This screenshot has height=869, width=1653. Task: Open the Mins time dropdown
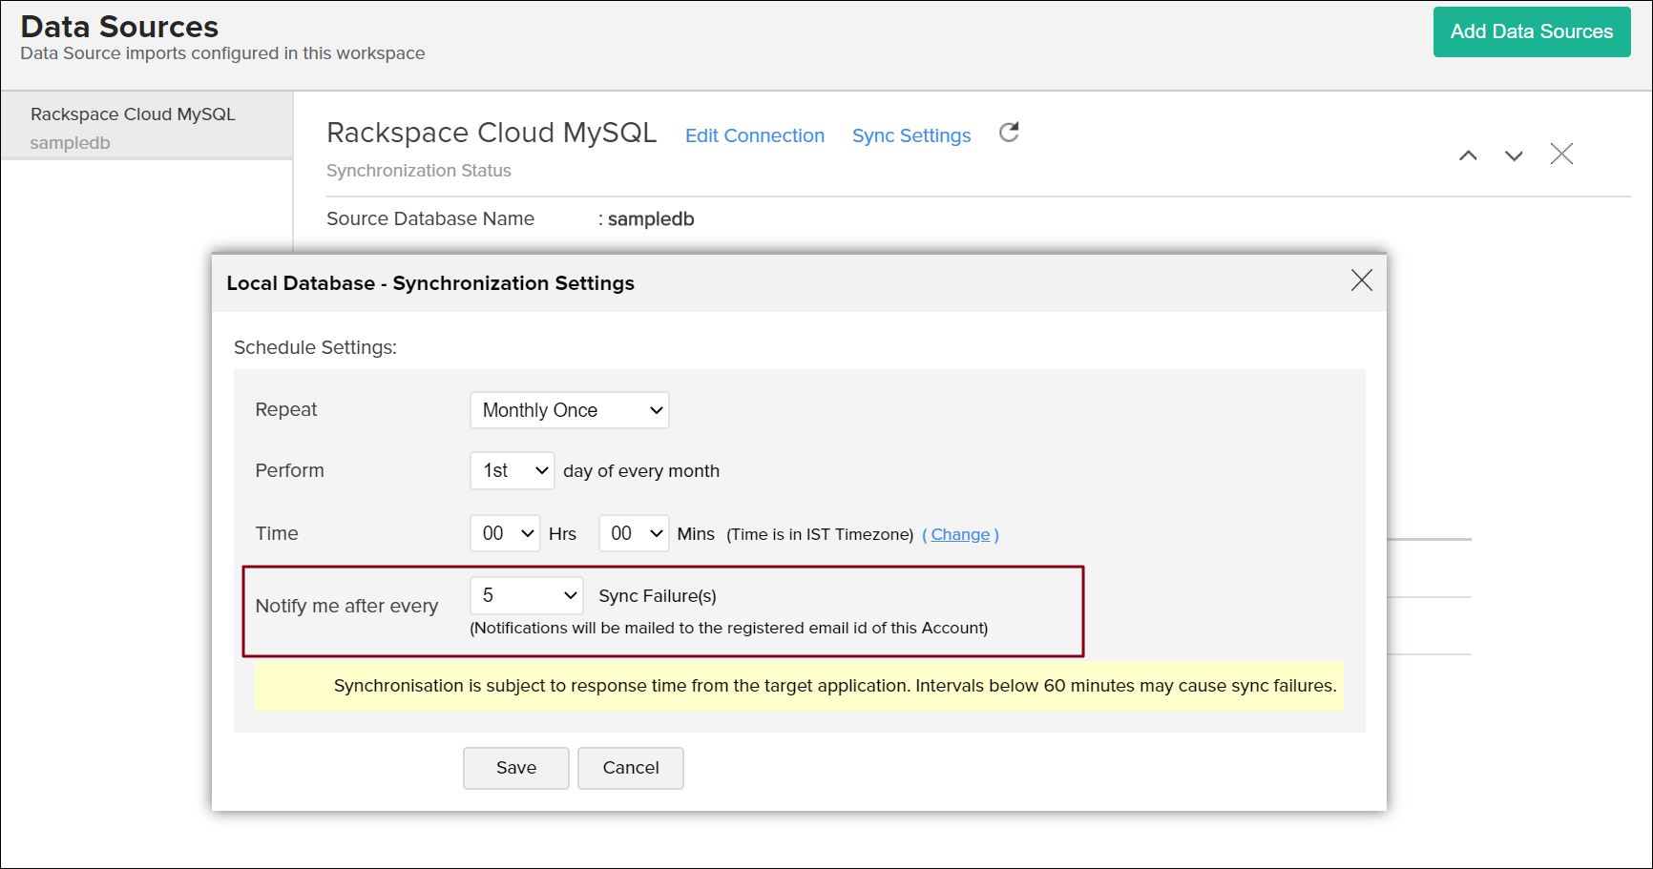[x=634, y=533]
